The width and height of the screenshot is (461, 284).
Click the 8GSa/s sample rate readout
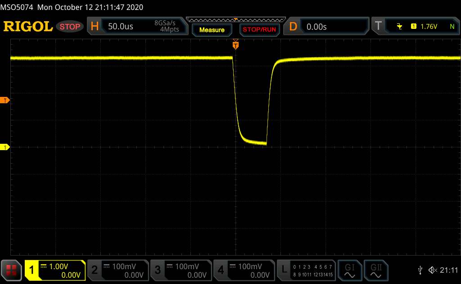[x=165, y=23]
